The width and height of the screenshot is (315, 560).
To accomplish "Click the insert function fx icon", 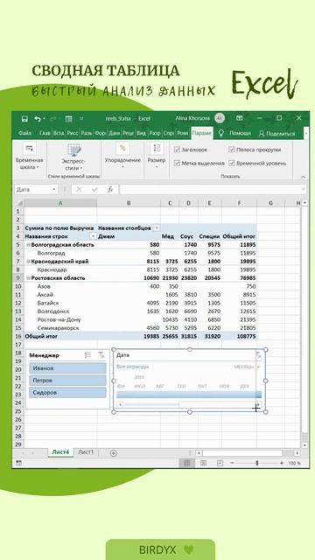I will [110, 190].
